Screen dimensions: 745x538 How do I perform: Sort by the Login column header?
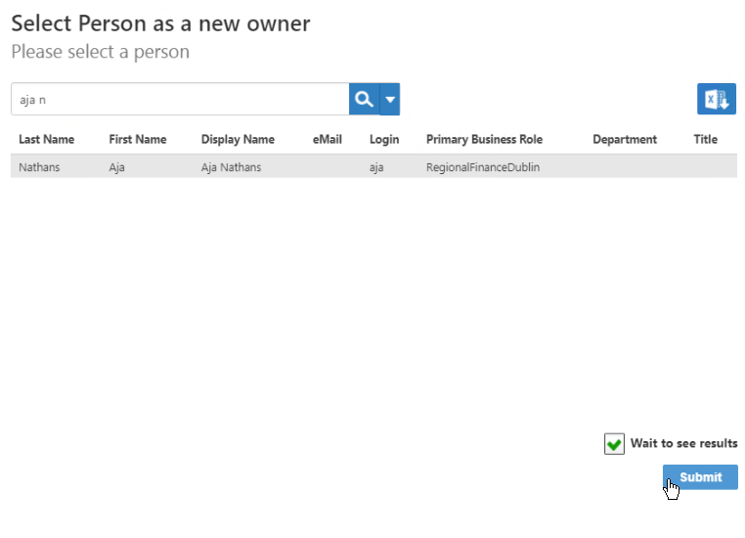pos(384,140)
